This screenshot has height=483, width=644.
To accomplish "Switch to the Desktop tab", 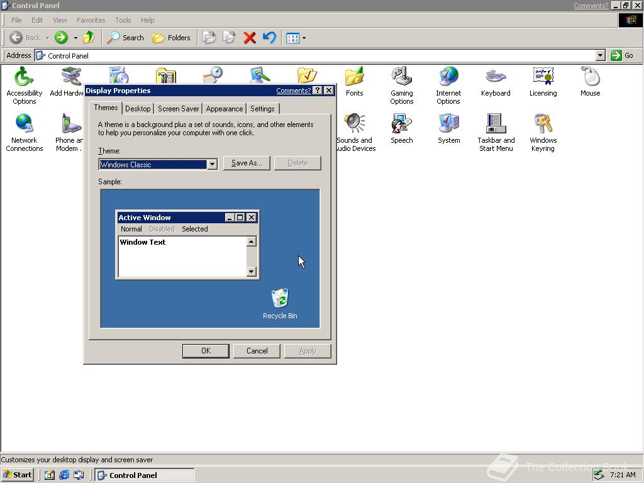I will (x=138, y=109).
